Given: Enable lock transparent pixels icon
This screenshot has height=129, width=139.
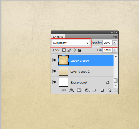Looking at the screenshot, I should 64,50.
